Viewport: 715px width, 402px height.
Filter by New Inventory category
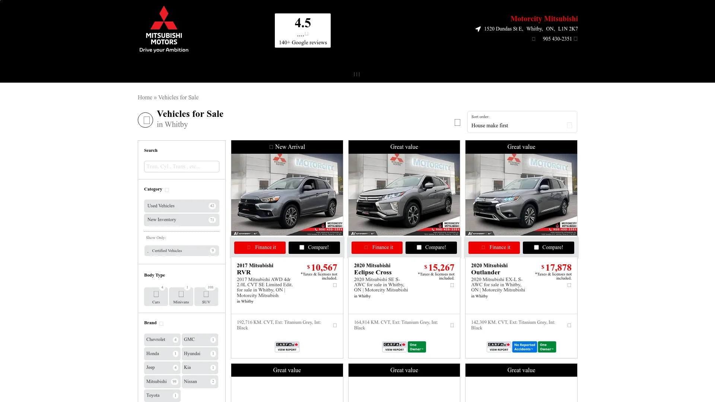[182, 220]
